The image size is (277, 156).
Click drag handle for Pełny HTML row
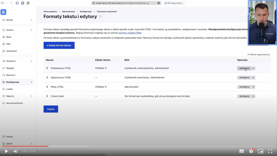pos(47,87)
